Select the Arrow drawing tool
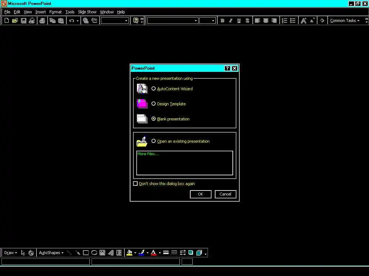 (x=78, y=253)
